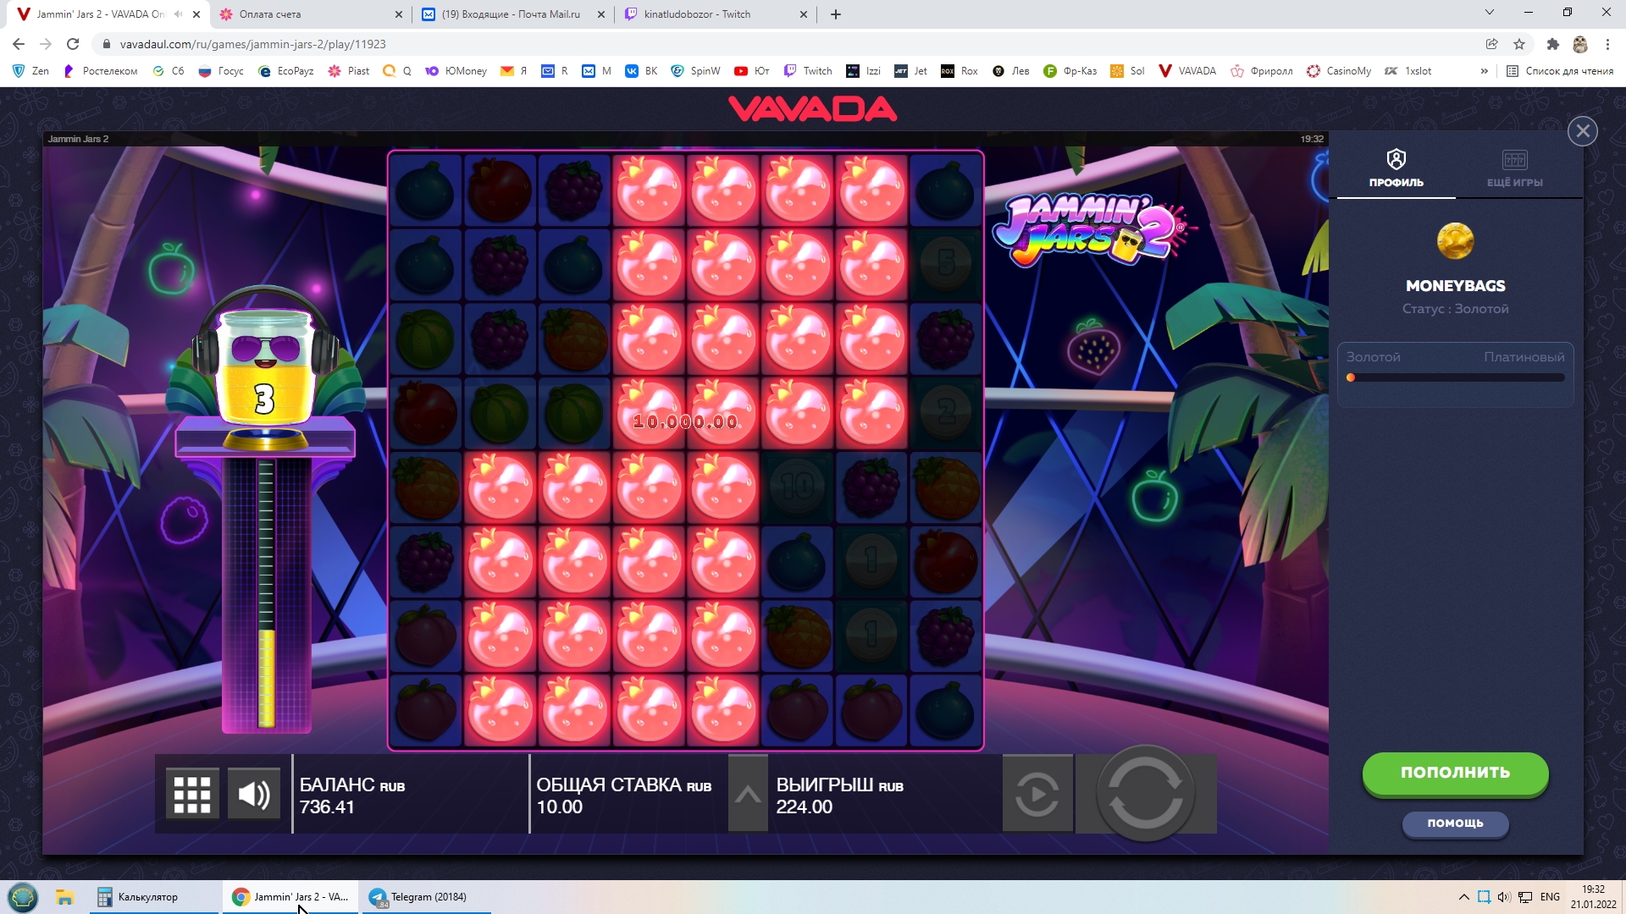Open the tab search dropdown arrow
Screen dimensions: 1626x914
[x=1490, y=13]
